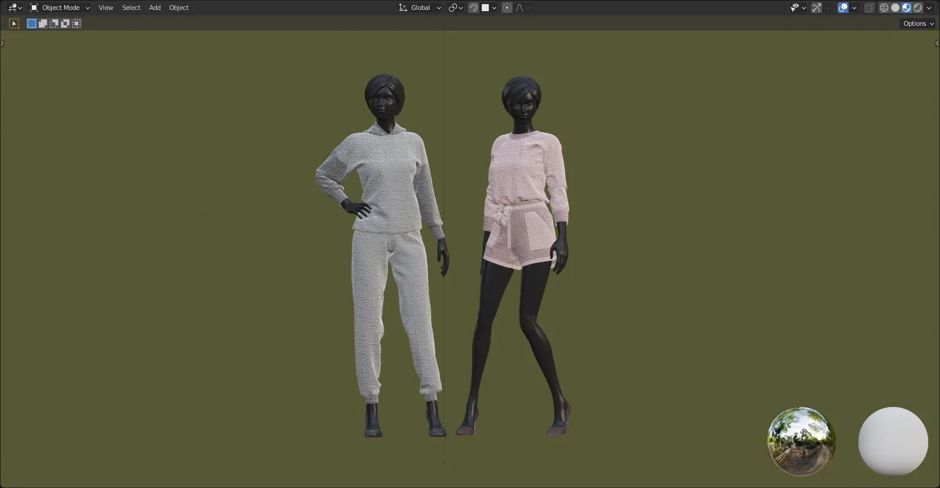Open the View menu
The height and width of the screenshot is (488, 940).
coord(106,8)
